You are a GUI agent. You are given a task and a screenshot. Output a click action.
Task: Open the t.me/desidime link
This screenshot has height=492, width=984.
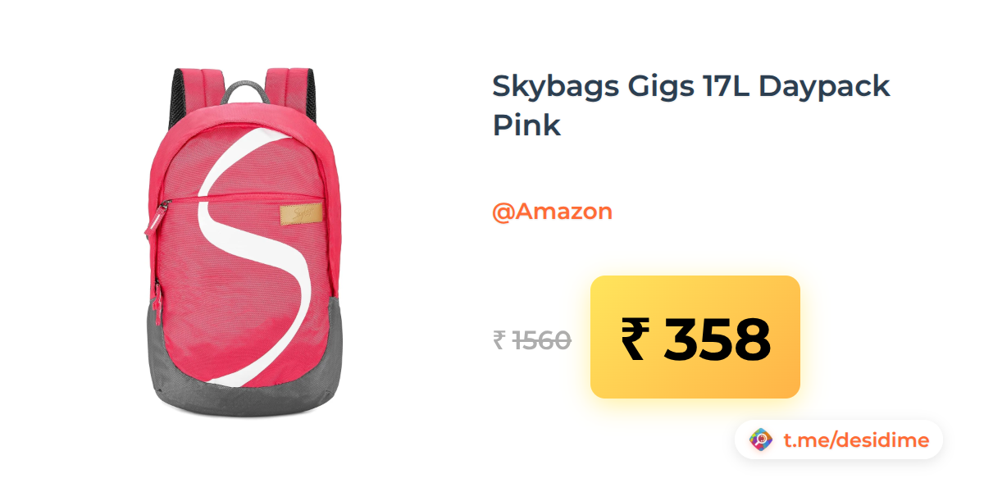pos(856,440)
